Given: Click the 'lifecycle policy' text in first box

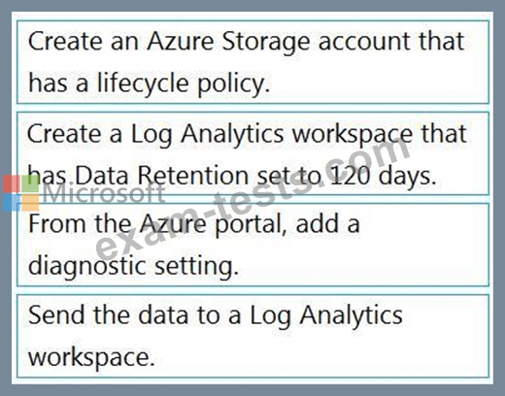Looking at the screenshot, I should coord(184,83).
